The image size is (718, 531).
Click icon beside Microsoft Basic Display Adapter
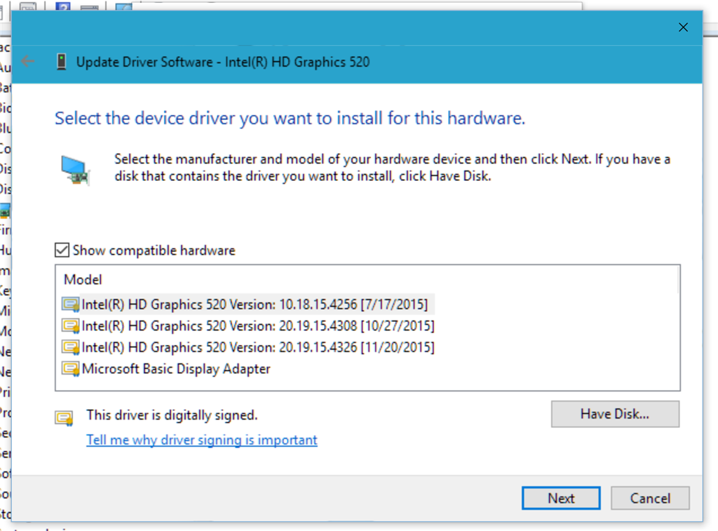tap(71, 369)
